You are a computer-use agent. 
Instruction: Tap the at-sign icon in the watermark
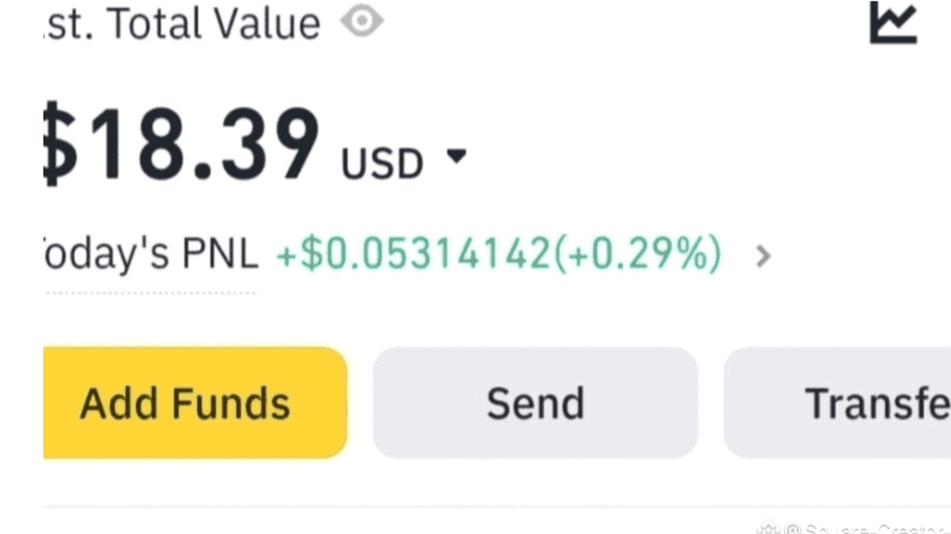(x=792, y=529)
